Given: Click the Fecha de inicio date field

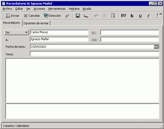Looking at the screenshot, I should point(92,47).
